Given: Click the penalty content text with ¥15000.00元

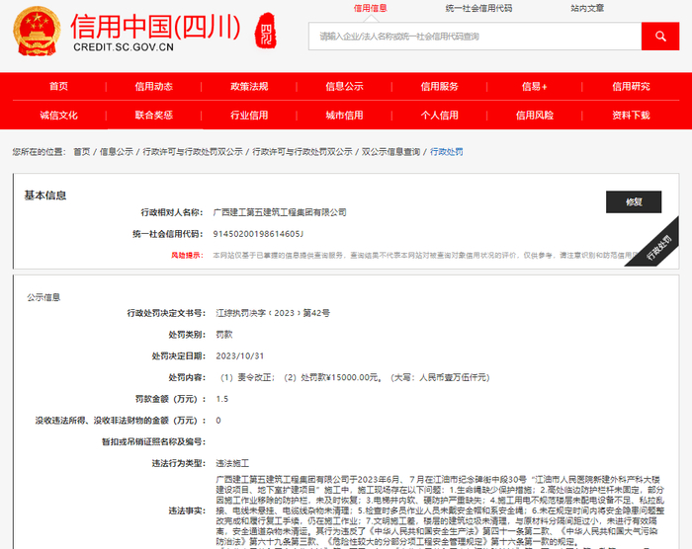Looking at the screenshot, I should tap(355, 377).
